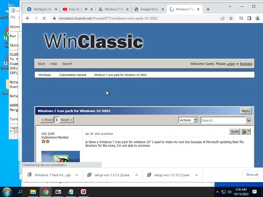Click the Chrome taskbar icon

(45, 192)
